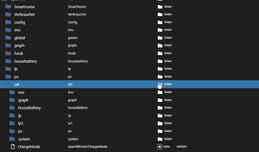Viewport: 259px width, 152px height.
Task: Click the 'state' type label for ChargeMode
Action: (167, 147)
